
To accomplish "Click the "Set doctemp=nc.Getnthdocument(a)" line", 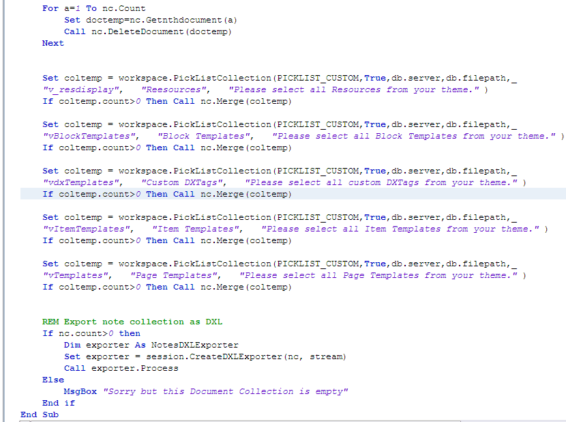I will coord(151,20).
